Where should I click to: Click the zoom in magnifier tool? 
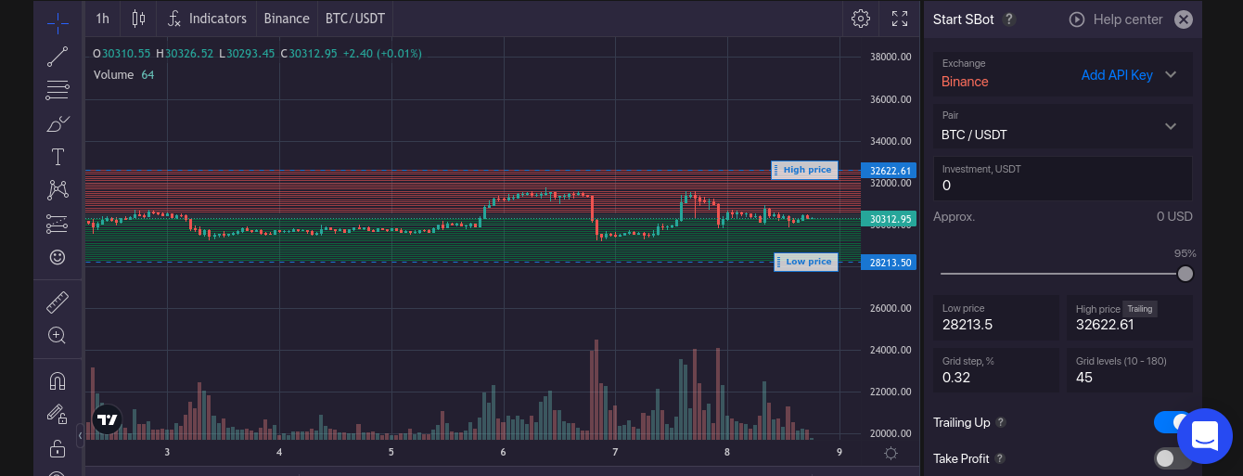(58, 336)
